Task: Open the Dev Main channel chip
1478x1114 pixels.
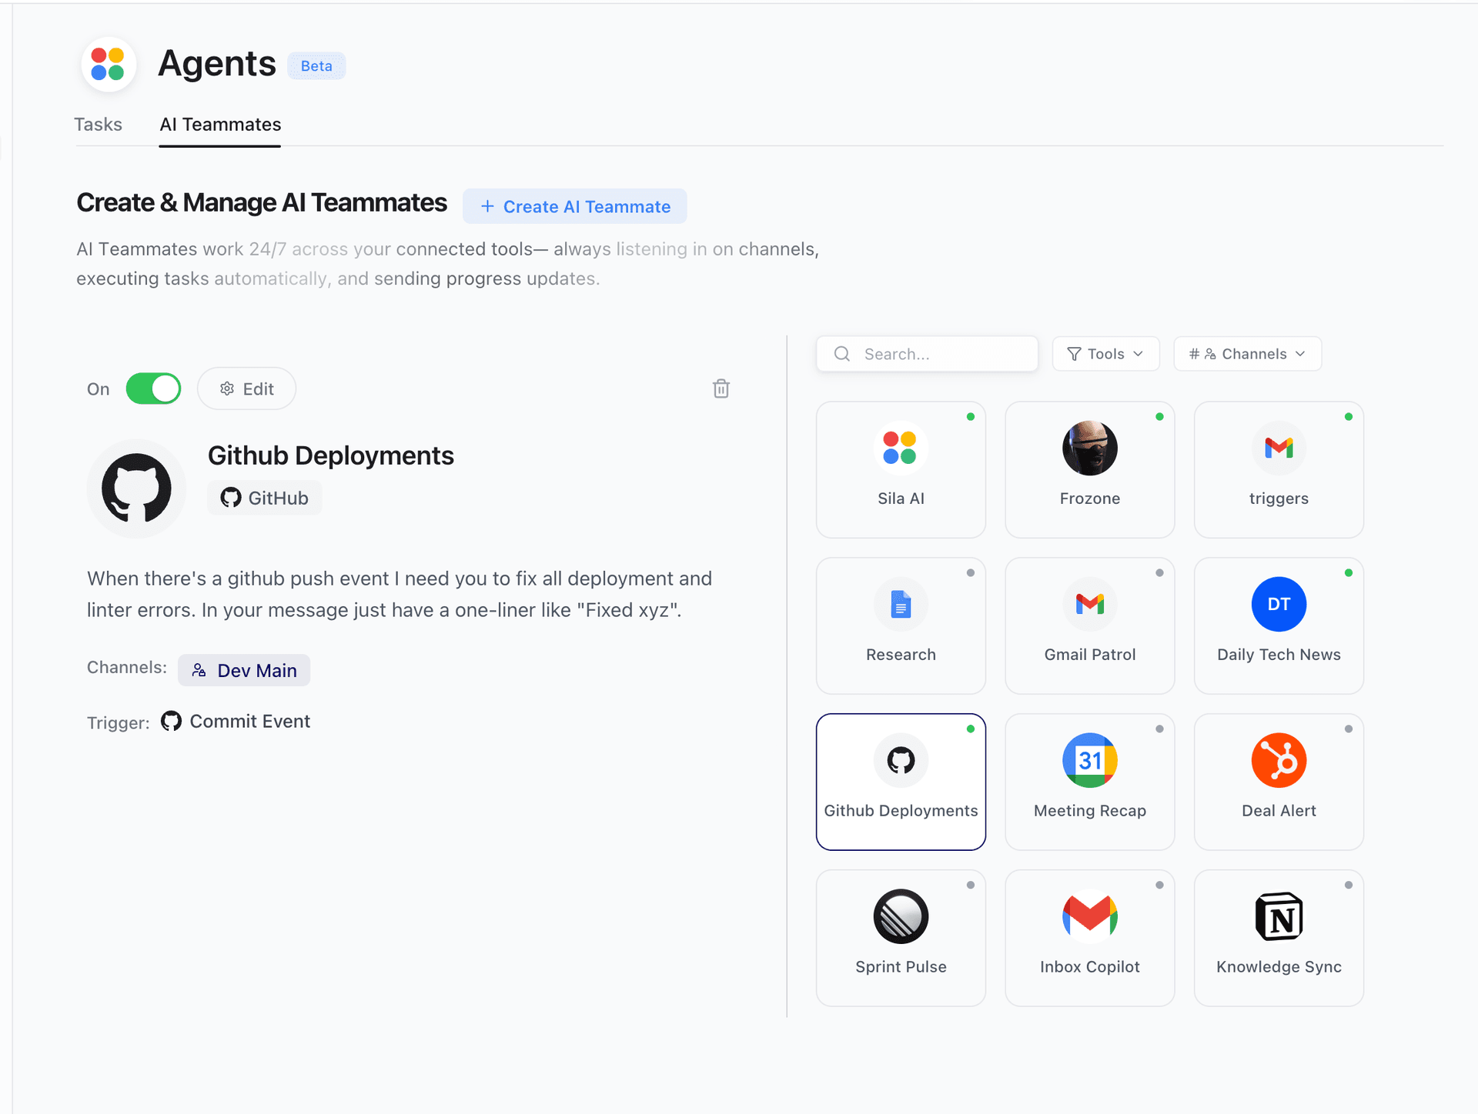Action: pyautogui.click(x=244, y=669)
